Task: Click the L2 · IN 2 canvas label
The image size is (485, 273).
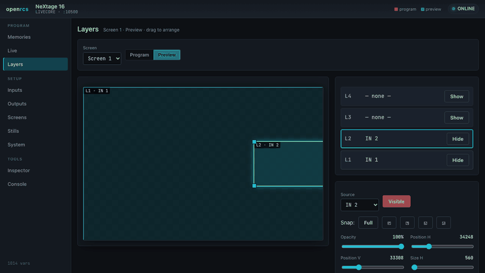Action: pos(267,145)
